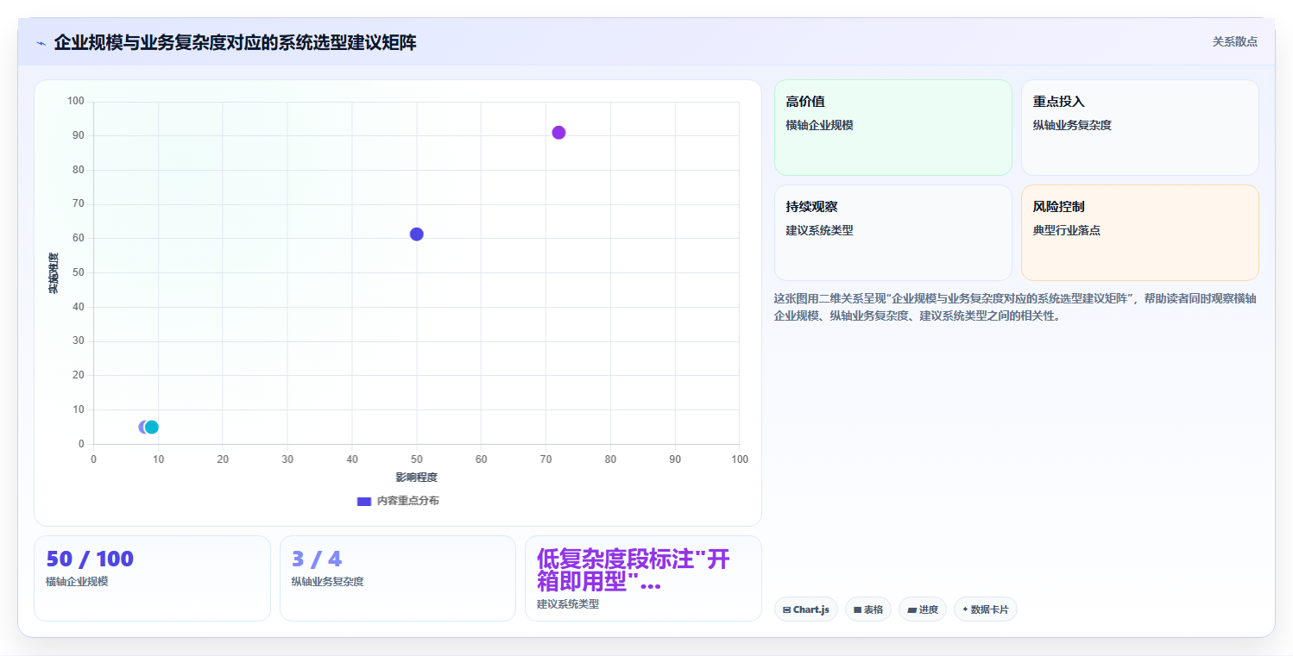Click the 进度 tag chip
Image resolution: width=1293 pixels, height=656 pixels.
(x=922, y=609)
